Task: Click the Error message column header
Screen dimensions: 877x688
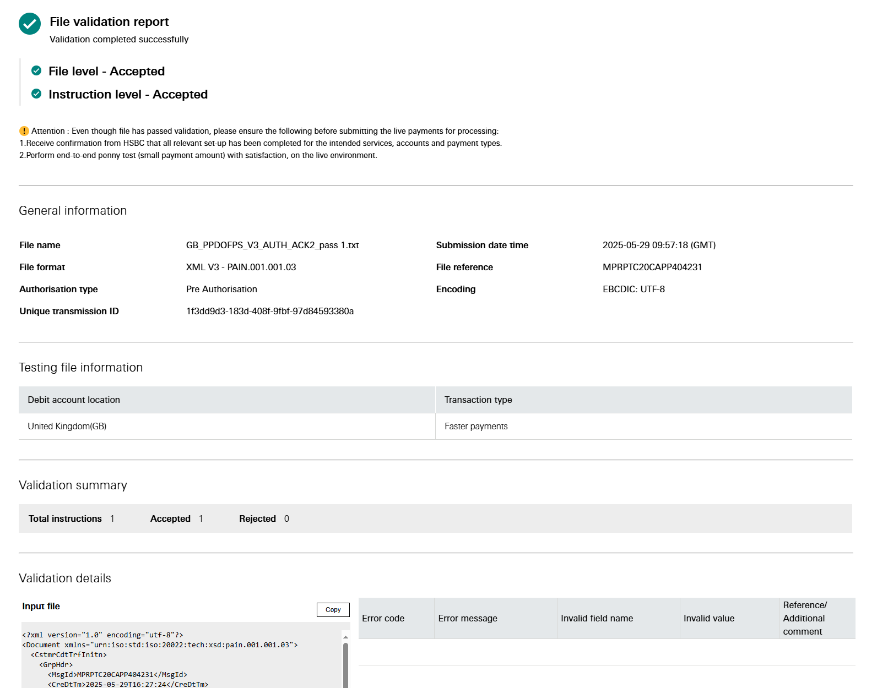Action: pos(495,618)
